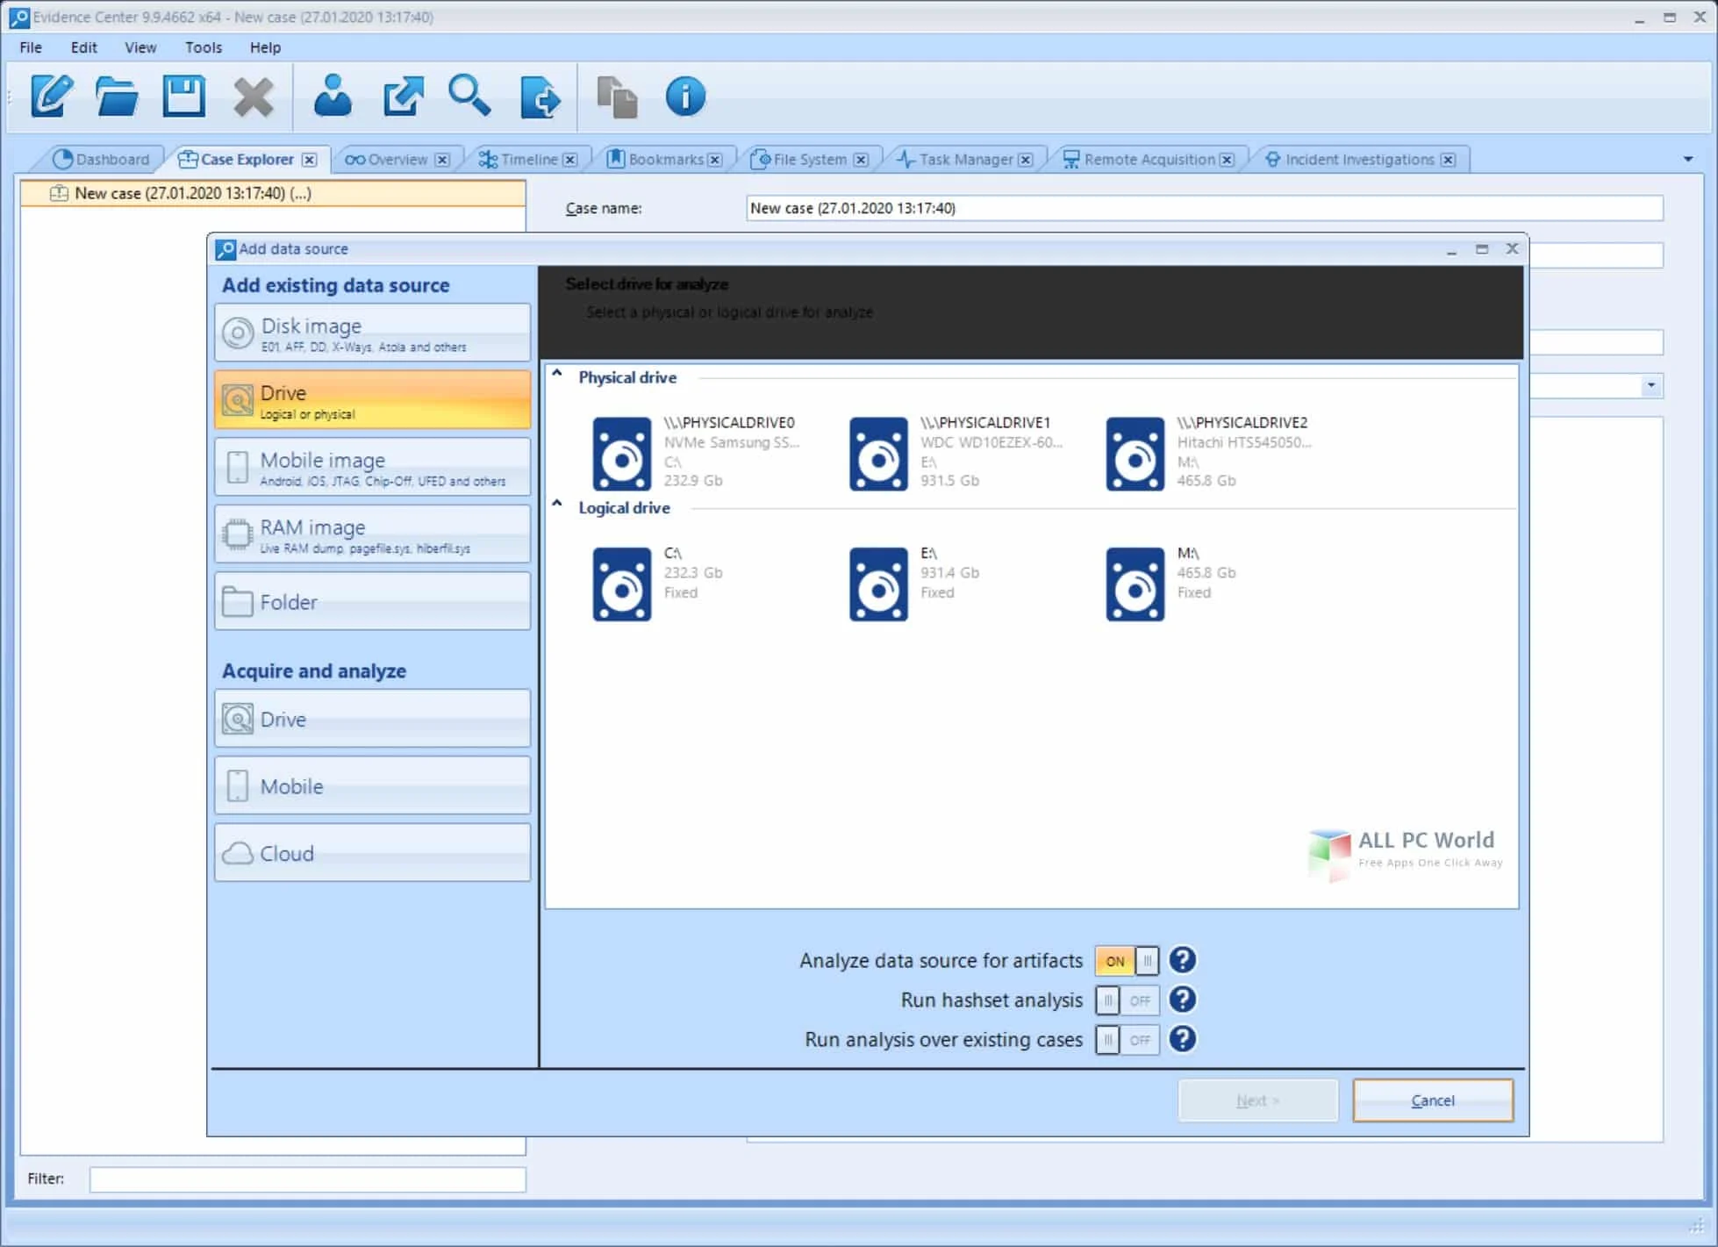The height and width of the screenshot is (1247, 1718).
Task: Click the document-with-arrow toolbar icon
Action: tap(540, 97)
